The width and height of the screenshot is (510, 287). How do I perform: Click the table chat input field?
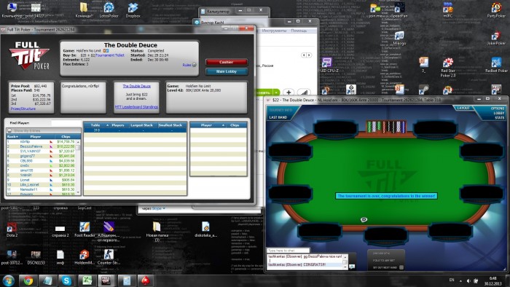[289, 251]
